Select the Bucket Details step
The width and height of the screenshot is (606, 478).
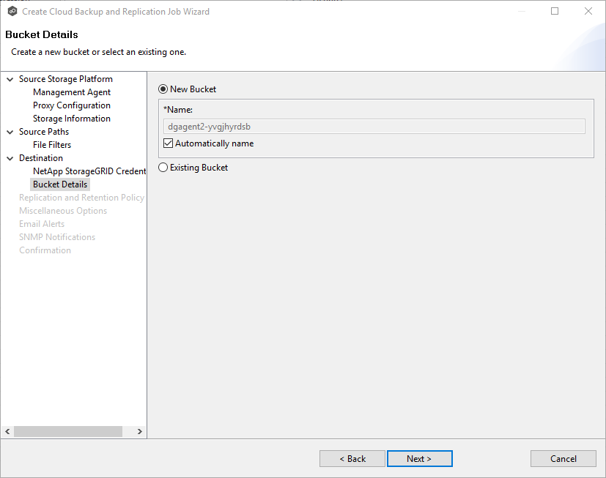pyautogui.click(x=59, y=184)
